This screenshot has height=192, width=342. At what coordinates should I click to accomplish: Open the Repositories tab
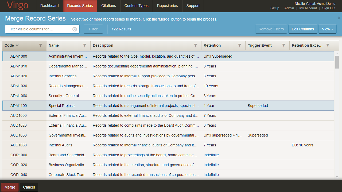[x=167, y=6]
